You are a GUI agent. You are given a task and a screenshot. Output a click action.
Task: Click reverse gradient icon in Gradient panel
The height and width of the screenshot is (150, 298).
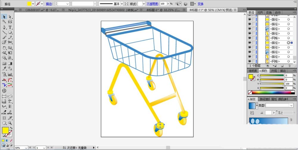[x=252, y=113]
